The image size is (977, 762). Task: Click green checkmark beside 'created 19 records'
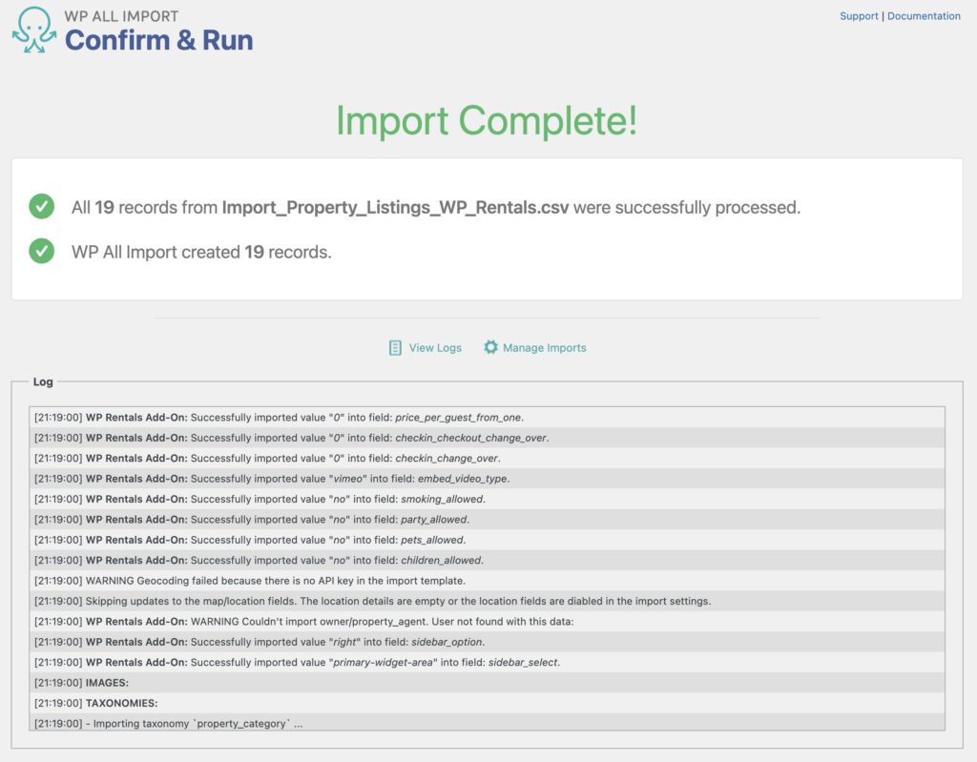[x=41, y=252]
